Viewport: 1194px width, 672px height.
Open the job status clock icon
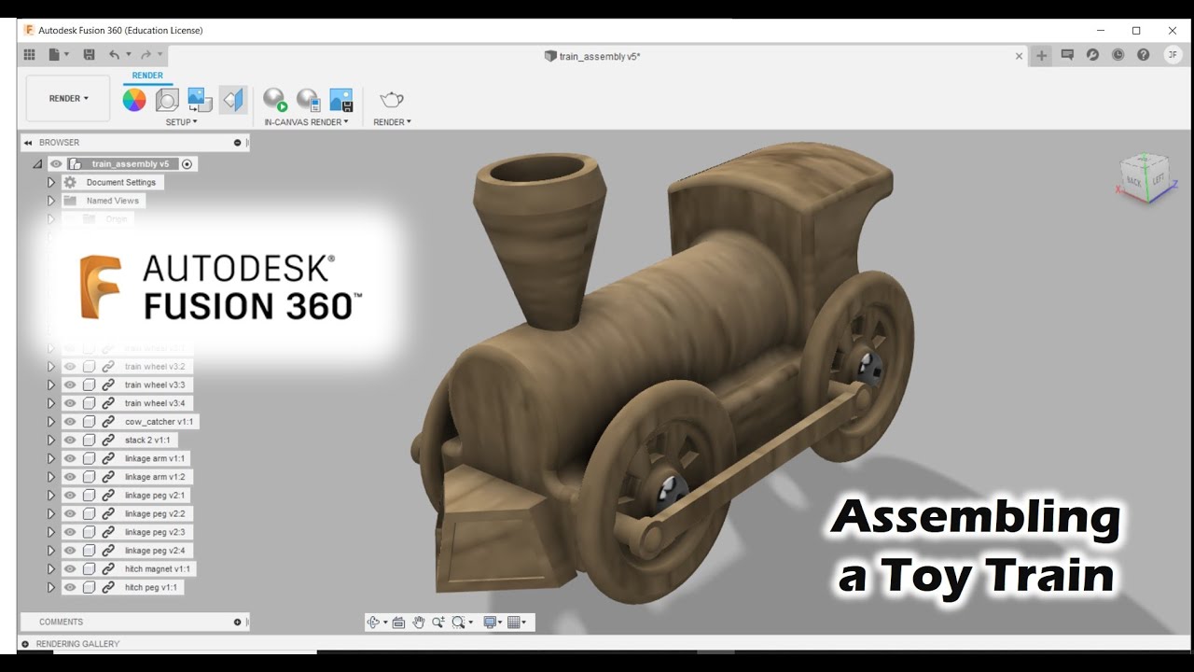[x=1118, y=56]
